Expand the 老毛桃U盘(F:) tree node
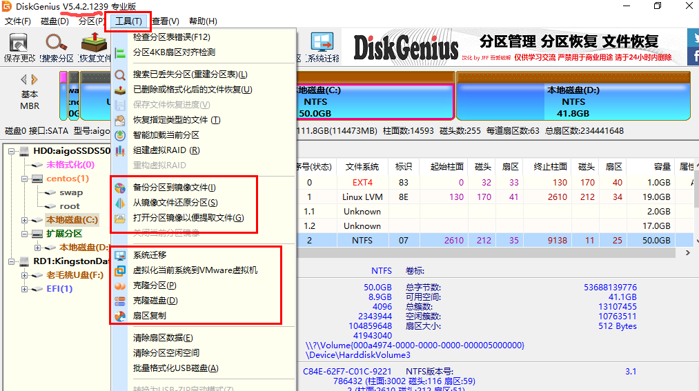699x391 pixels. point(25,275)
